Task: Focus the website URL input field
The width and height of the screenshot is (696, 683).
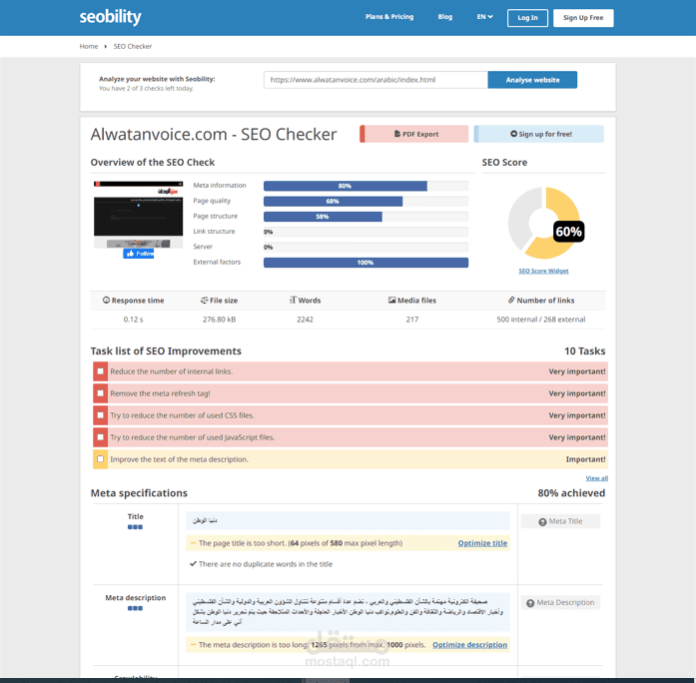Action: (375, 80)
